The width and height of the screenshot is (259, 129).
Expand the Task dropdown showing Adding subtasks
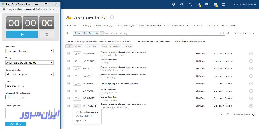click(x=29, y=62)
